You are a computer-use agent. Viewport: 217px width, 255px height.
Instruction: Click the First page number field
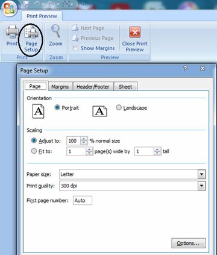point(83,201)
